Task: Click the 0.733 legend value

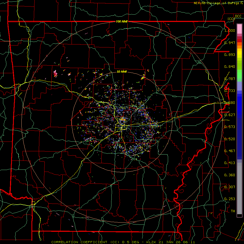Action: [230, 91]
